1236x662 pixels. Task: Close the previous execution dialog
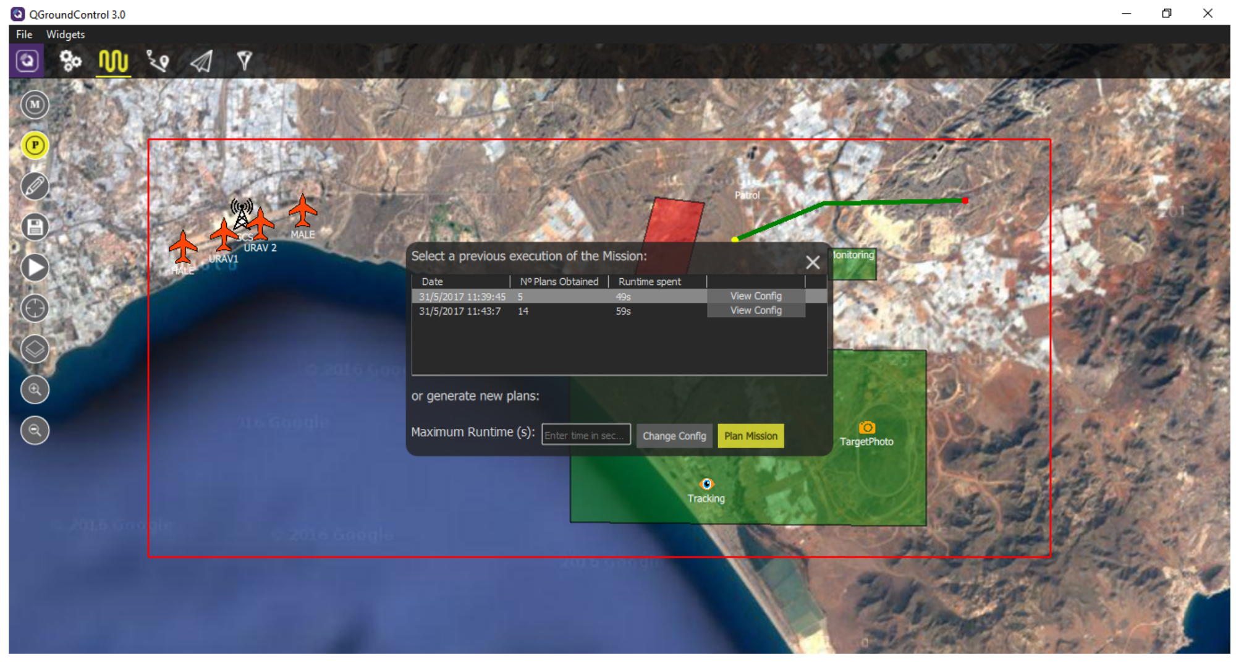coord(813,263)
